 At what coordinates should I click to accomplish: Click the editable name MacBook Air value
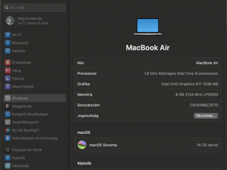(207, 63)
